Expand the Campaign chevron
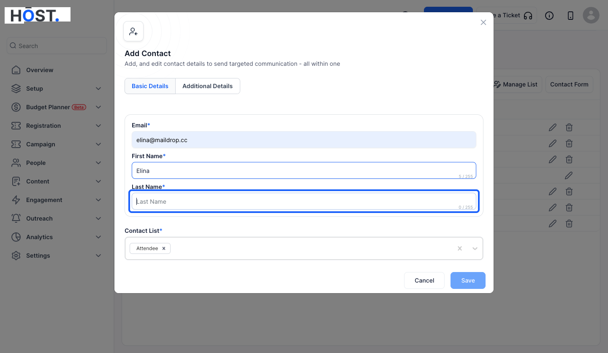The image size is (608, 353). point(98,144)
